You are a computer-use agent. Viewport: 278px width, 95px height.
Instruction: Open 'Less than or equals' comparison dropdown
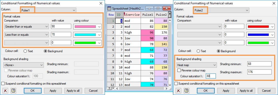pyautogui.click(x=26, y=35)
